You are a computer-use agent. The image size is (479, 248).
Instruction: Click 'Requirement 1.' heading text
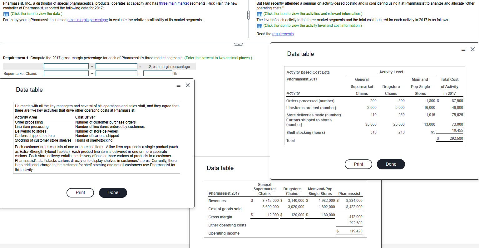16,58
